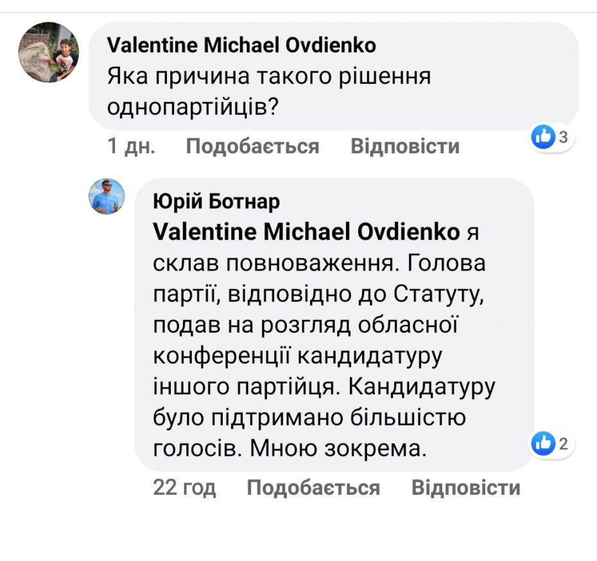
Task: Click author name Valentine Michael Ovdienko on top comment
Action: point(241,46)
